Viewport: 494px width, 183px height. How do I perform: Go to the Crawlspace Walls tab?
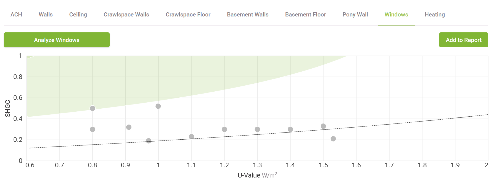tap(126, 15)
